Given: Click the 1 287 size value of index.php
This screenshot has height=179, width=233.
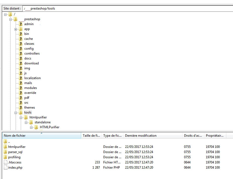Looking at the screenshot, I should point(96,168).
